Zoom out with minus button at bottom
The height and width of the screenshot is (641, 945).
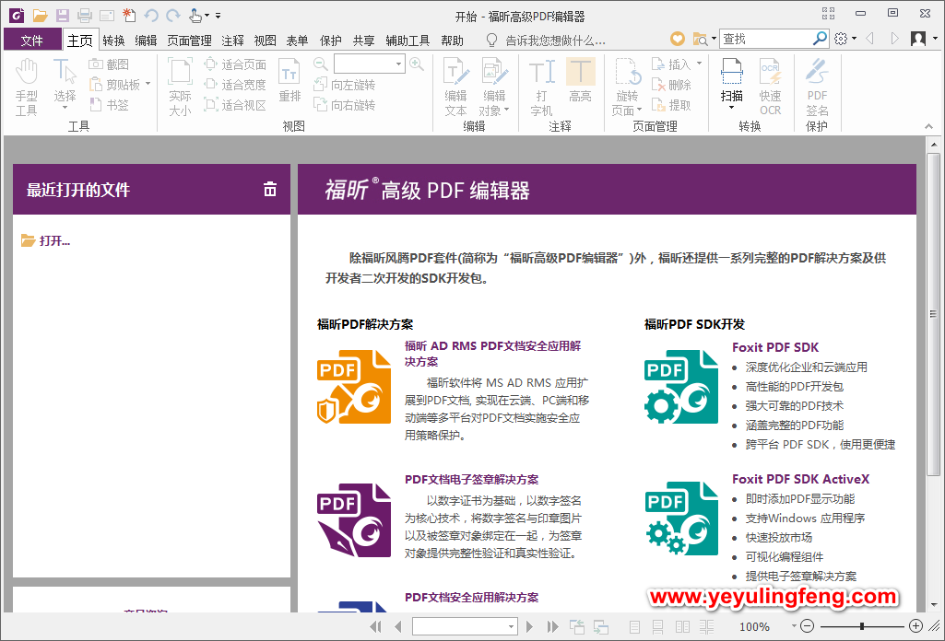click(x=807, y=626)
